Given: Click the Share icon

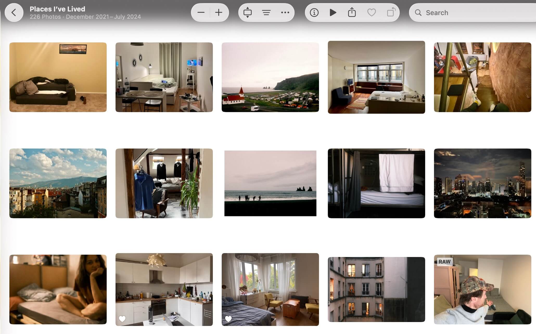Looking at the screenshot, I should point(352,12).
